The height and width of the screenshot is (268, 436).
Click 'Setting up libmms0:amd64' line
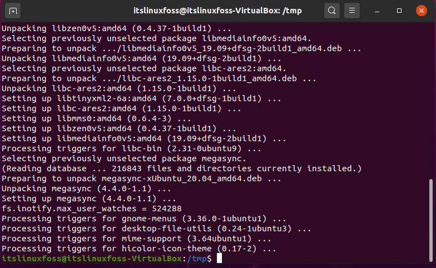pyautogui.click(x=96, y=118)
